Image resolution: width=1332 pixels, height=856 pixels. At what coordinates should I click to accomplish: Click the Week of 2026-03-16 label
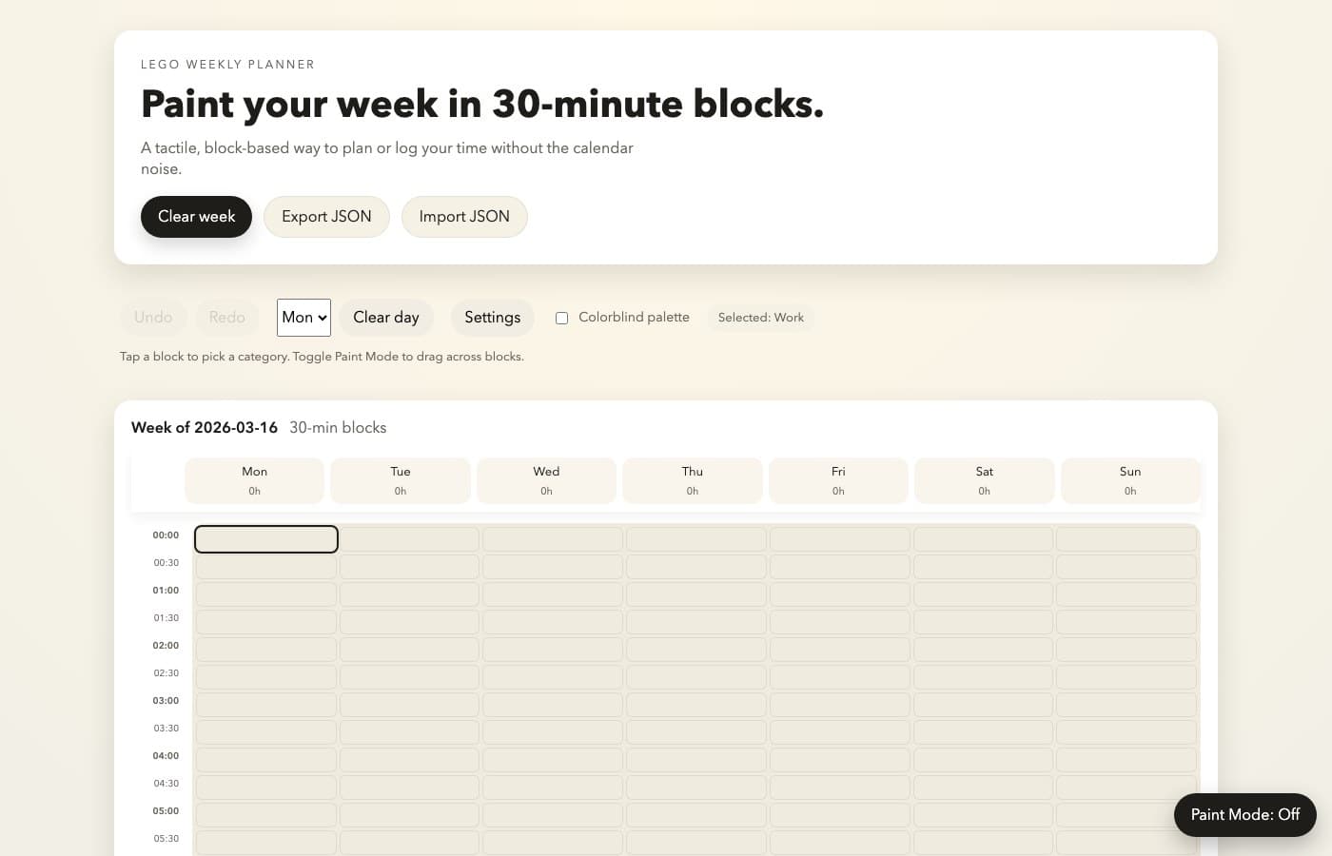coord(204,427)
